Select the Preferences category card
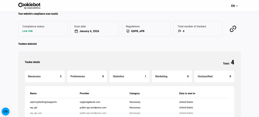This screenshot has width=259, height=117. (87, 76)
